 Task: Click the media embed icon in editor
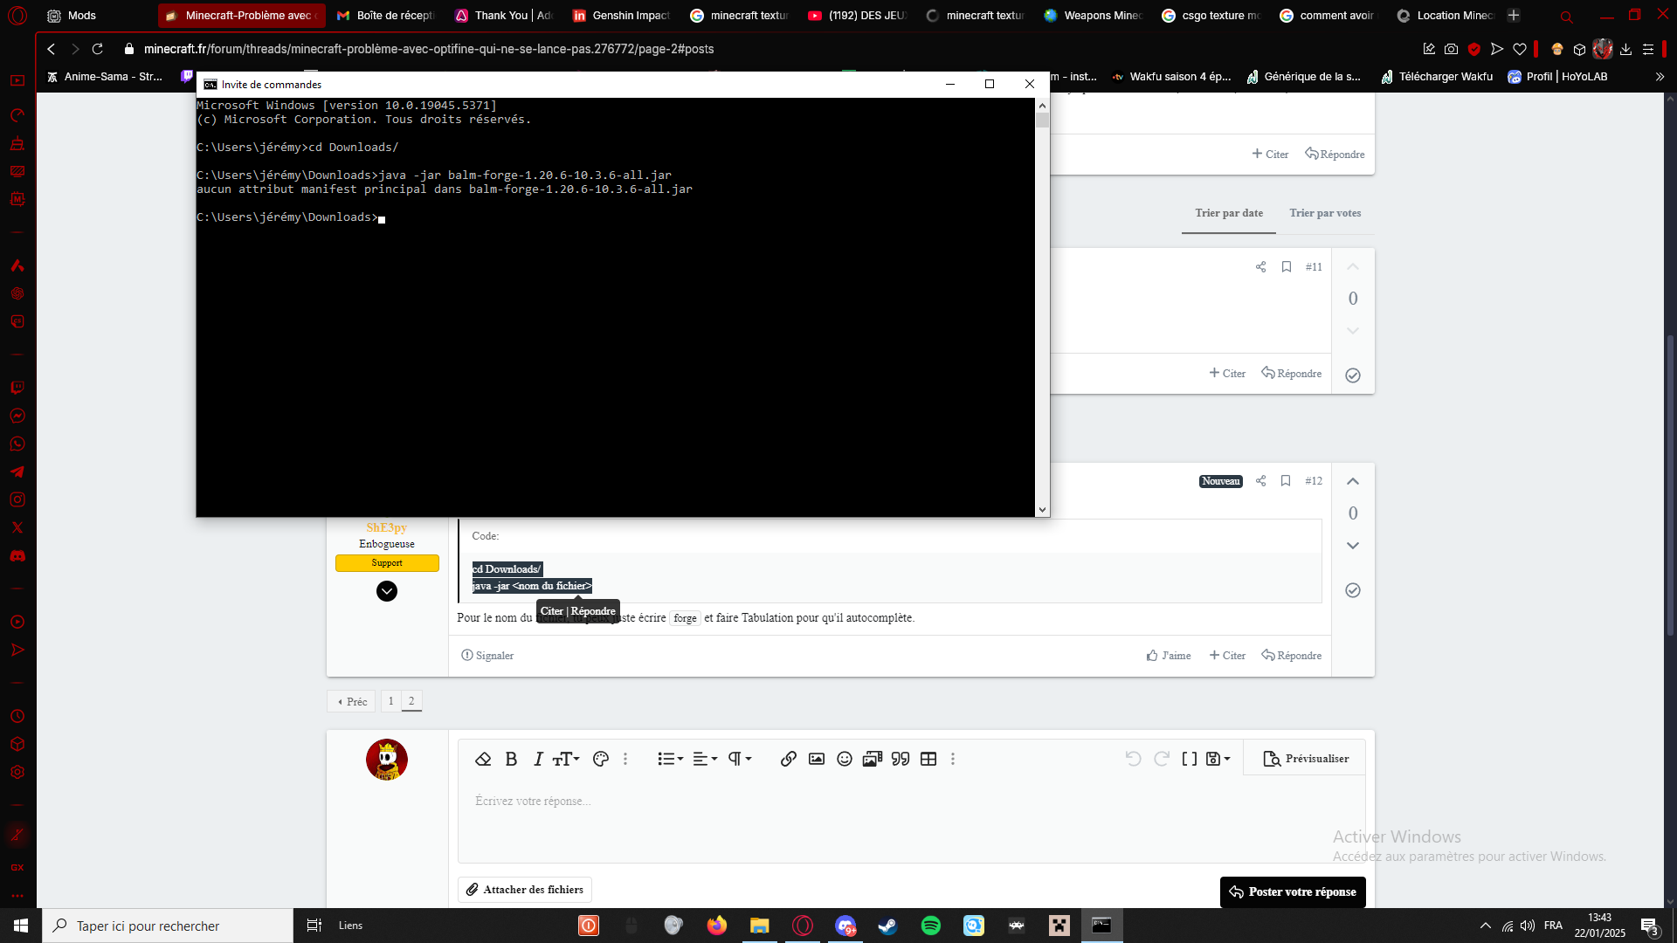[x=873, y=759]
